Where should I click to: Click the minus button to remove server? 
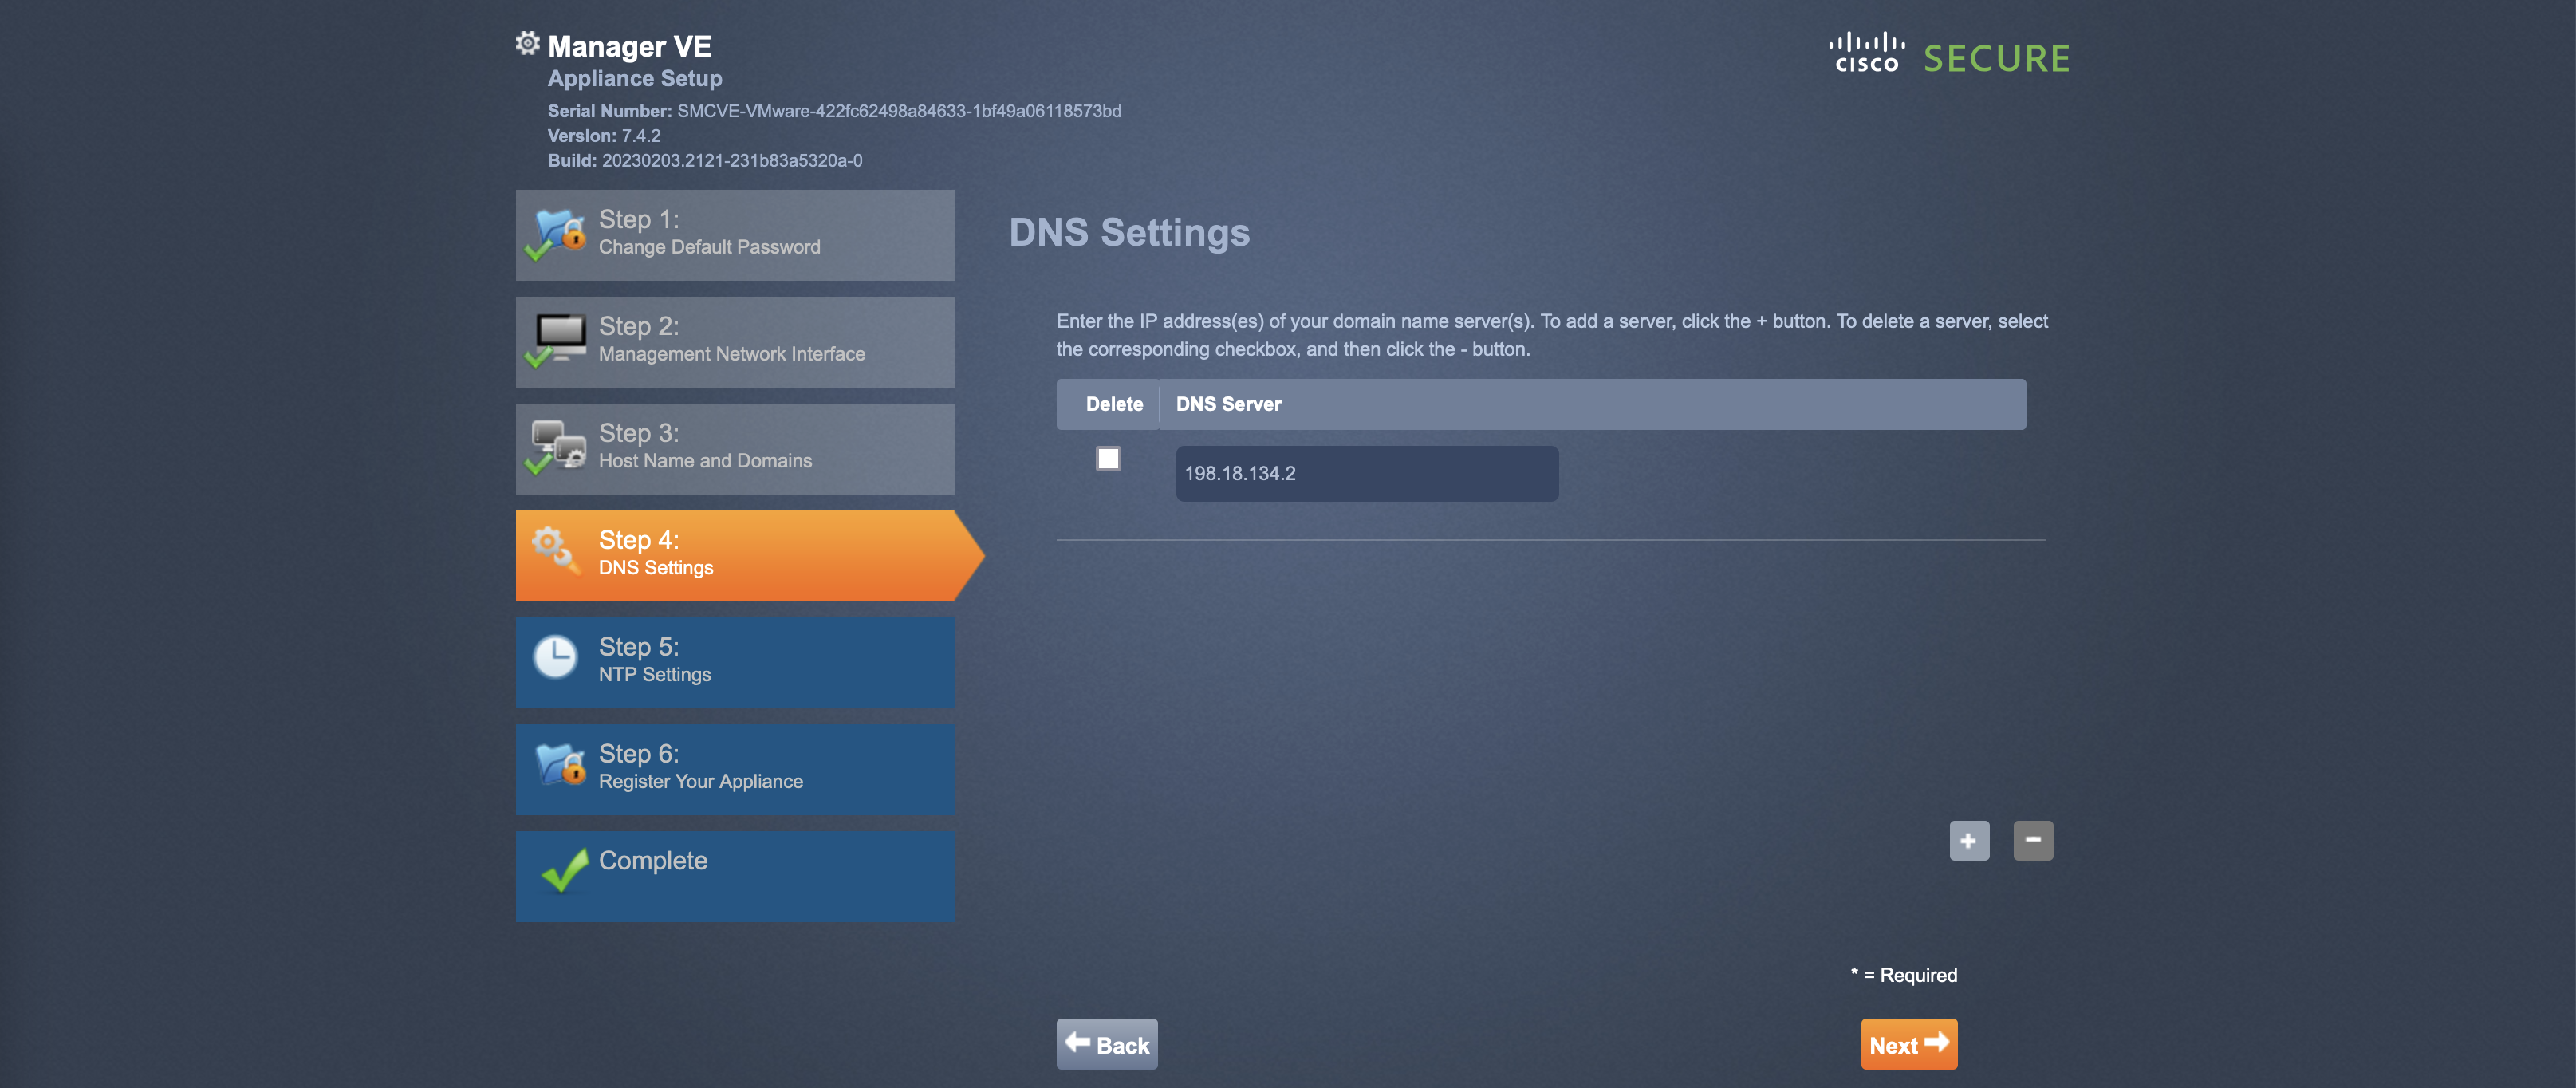point(2032,840)
